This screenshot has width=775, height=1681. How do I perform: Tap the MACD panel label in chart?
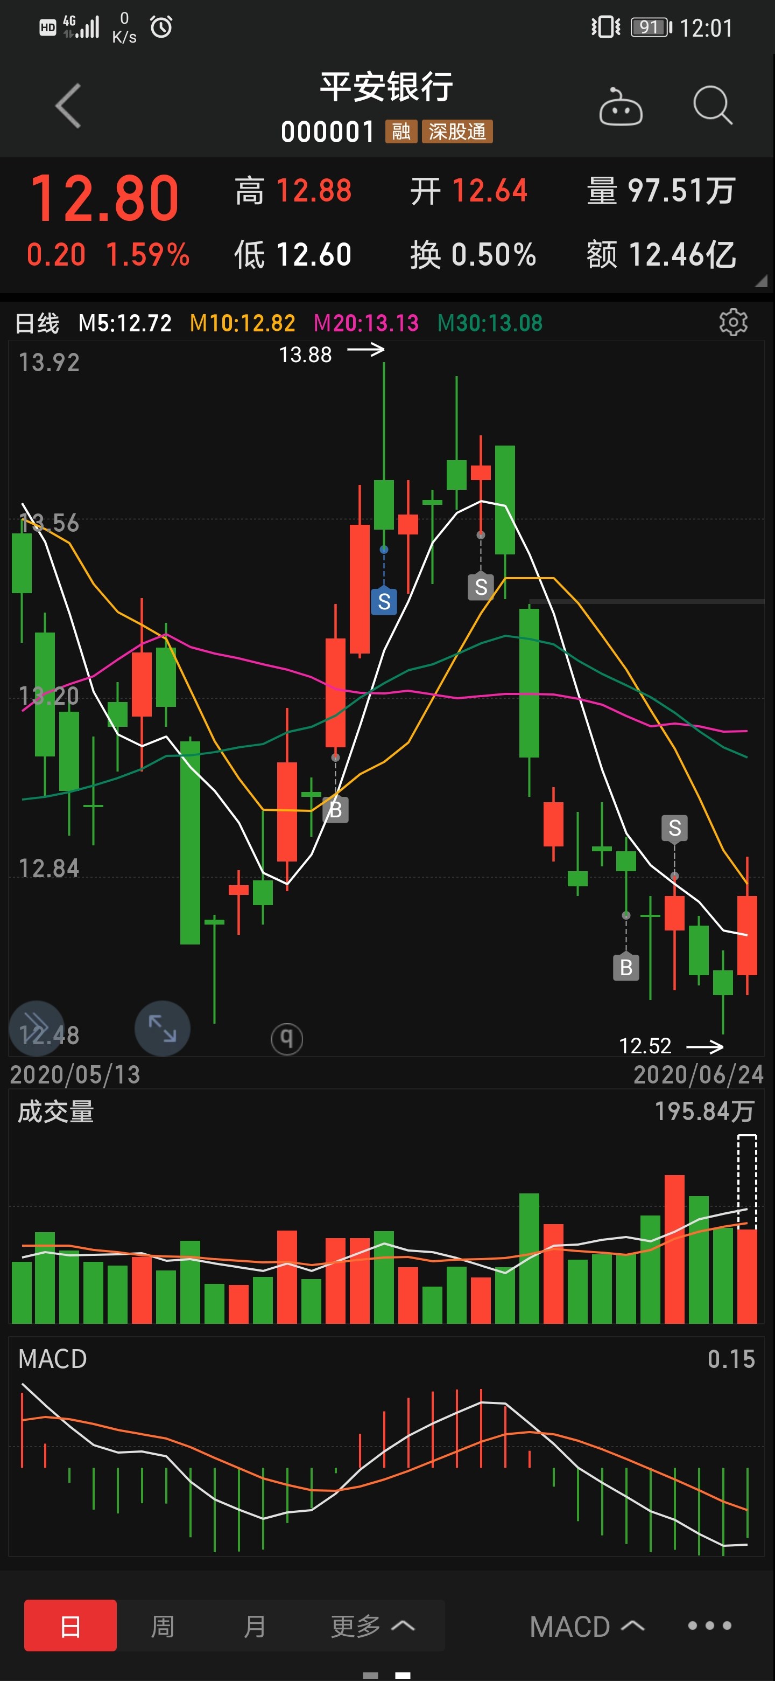click(x=52, y=1359)
